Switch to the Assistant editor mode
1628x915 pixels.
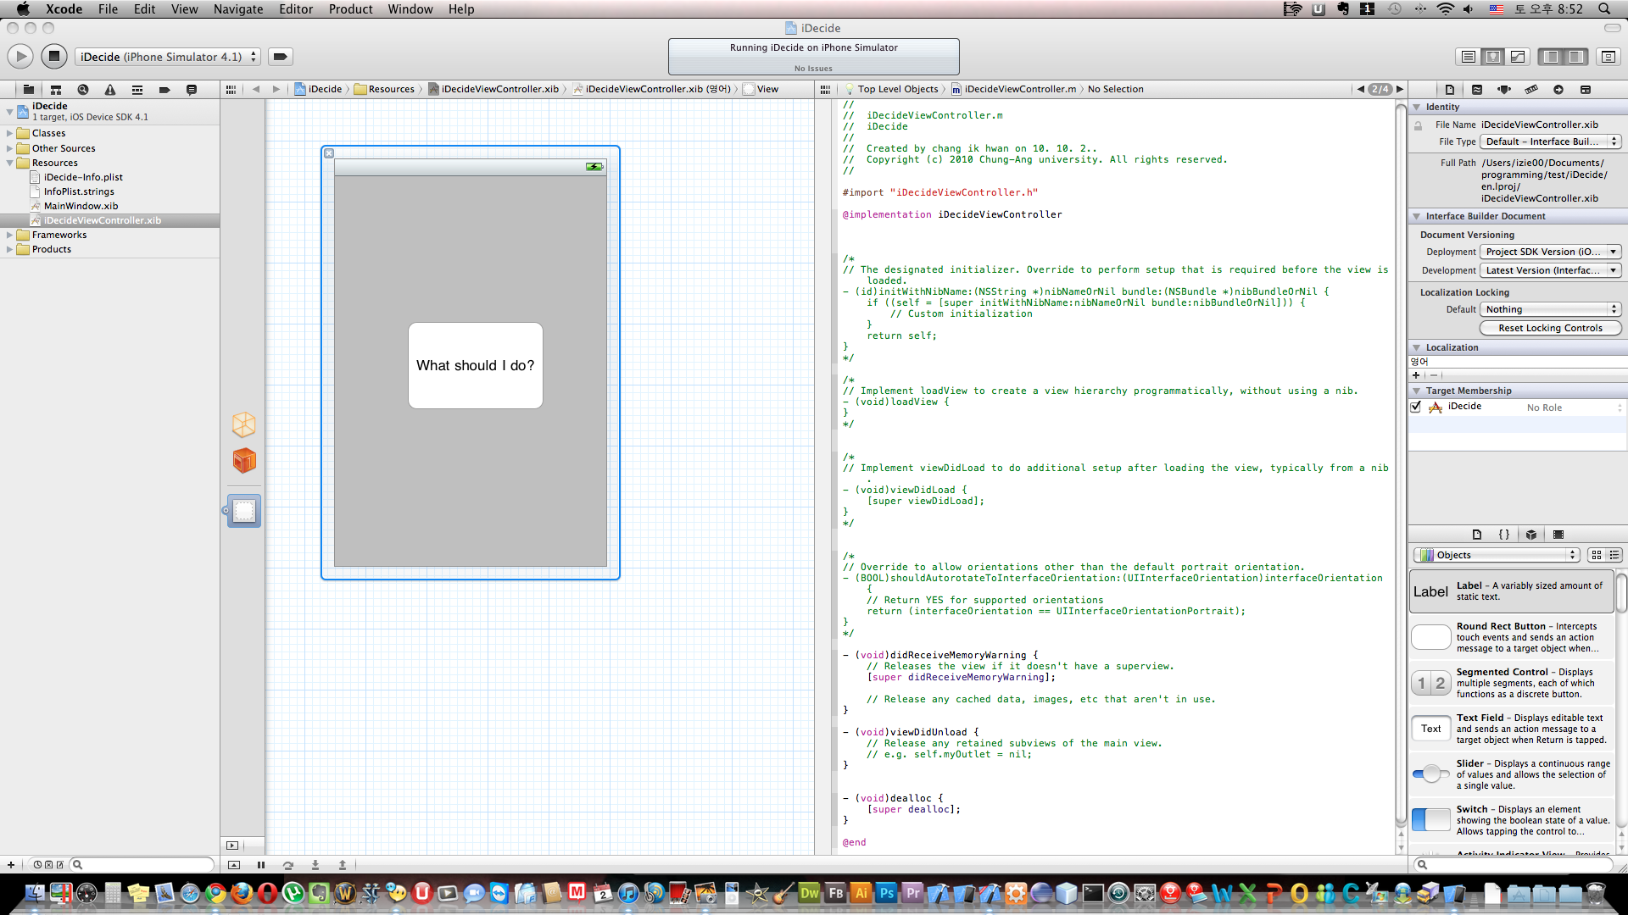point(1492,57)
